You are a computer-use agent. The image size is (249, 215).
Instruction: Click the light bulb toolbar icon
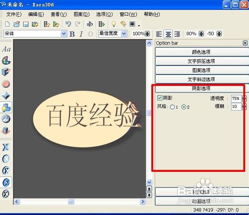click(114, 24)
